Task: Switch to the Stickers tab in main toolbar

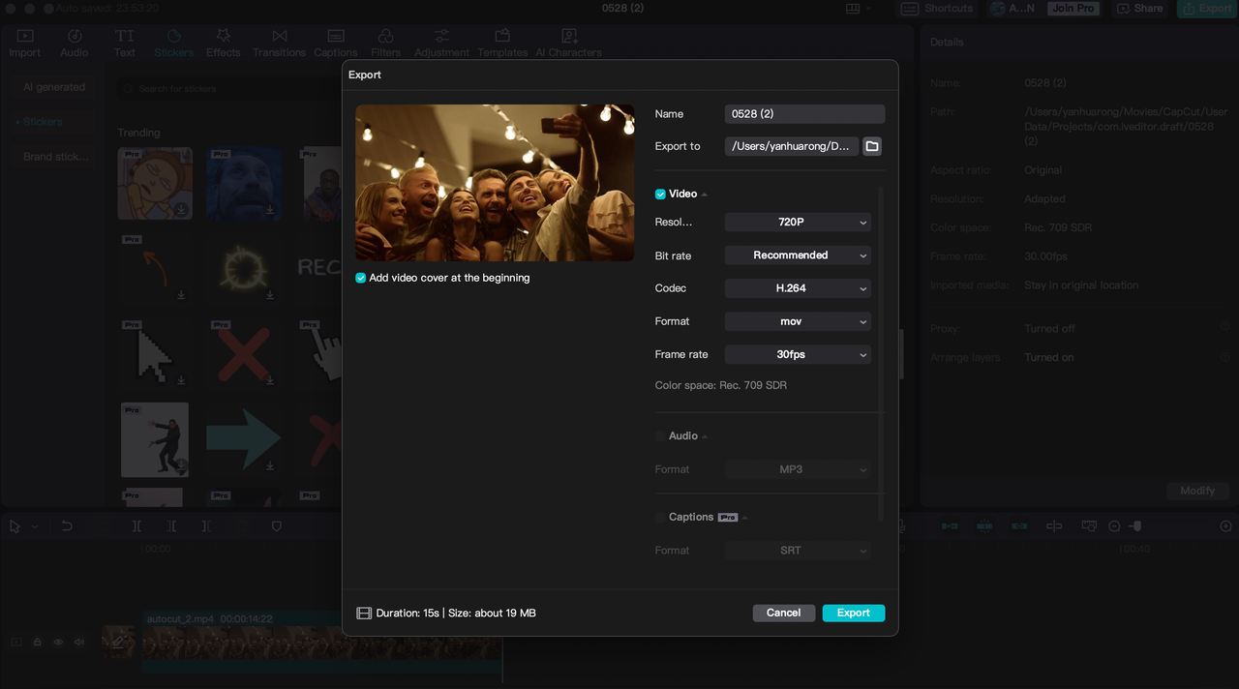Action: point(174,44)
